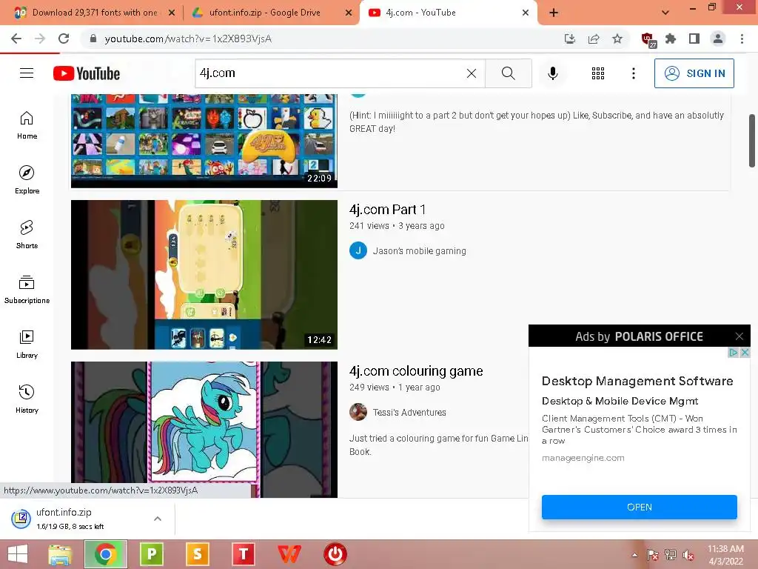
Task: Click the install app icon in address bar
Action: (570, 39)
